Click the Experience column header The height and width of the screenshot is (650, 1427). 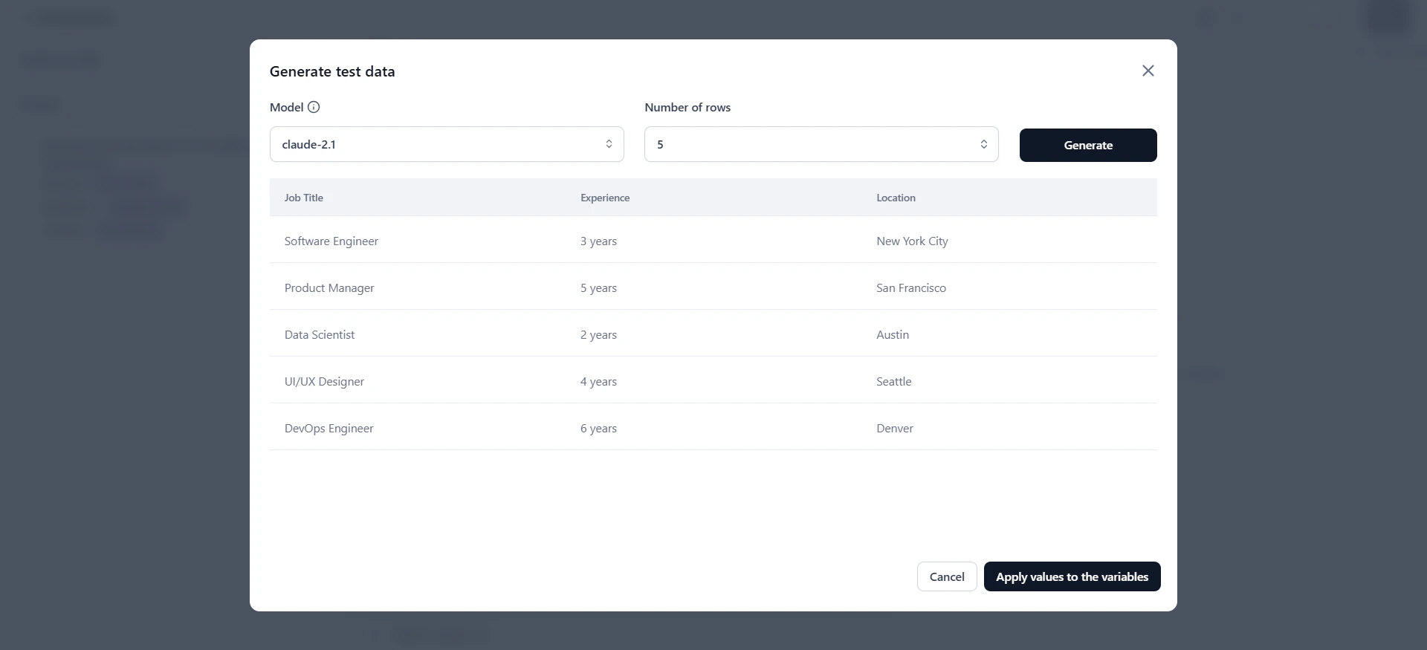click(604, 198)
